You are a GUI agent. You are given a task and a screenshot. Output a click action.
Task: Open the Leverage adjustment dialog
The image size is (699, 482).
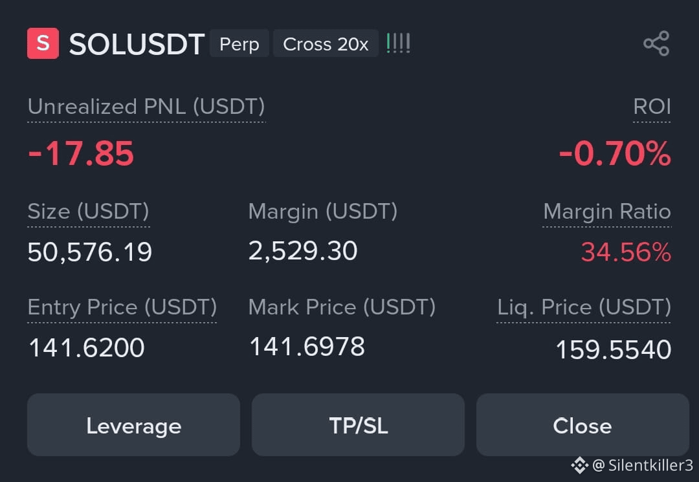tap(133, 425)
